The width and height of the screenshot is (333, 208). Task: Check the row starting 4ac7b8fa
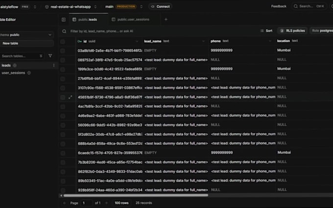(x=63, y=107)
